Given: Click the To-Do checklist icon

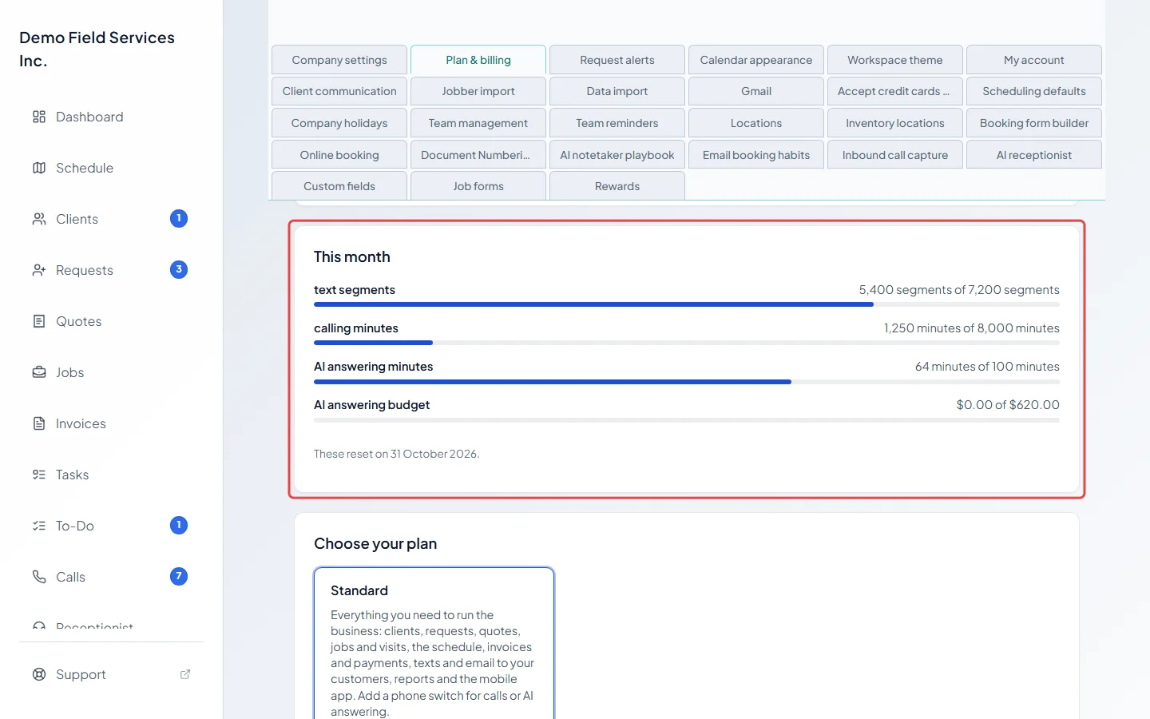Looking at the screenshot, I should pyautogui.click(x=39, y=526).
